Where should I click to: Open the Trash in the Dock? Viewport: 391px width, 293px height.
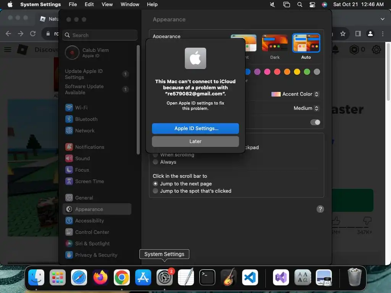tap(355, 277)
